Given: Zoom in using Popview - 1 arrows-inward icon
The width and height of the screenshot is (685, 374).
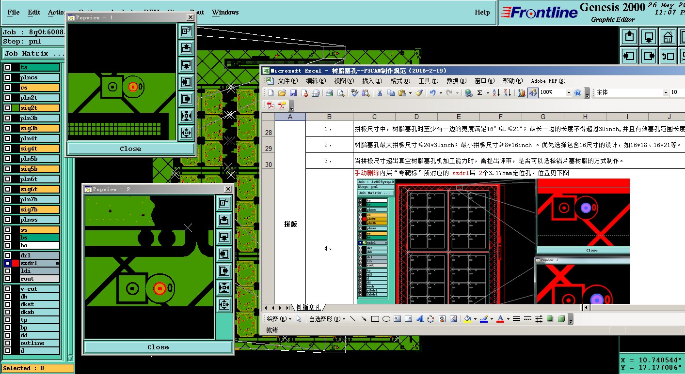Looking at the screenshot, I should [186, 115].
